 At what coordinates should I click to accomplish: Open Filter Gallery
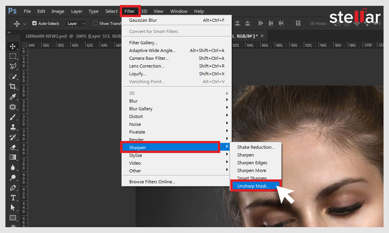176,43
